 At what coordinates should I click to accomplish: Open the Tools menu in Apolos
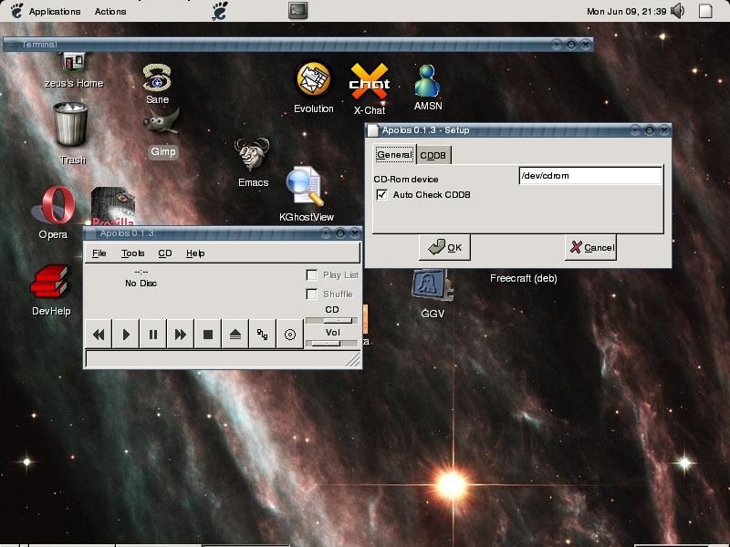click(x=133, y=253)
